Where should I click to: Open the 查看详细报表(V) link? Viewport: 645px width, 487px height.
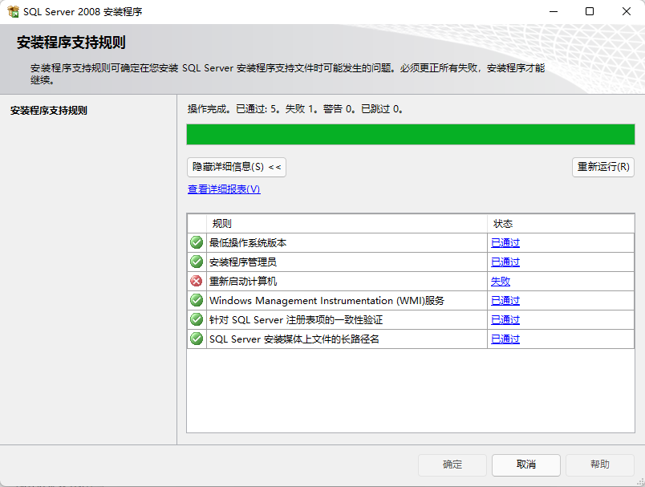224,189
